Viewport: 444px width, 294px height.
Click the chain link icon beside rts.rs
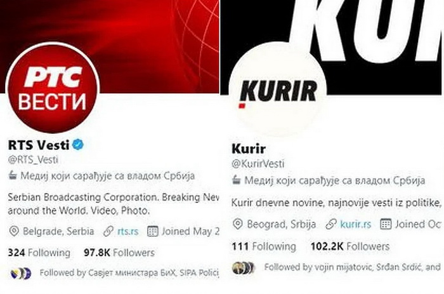[108, 231]
